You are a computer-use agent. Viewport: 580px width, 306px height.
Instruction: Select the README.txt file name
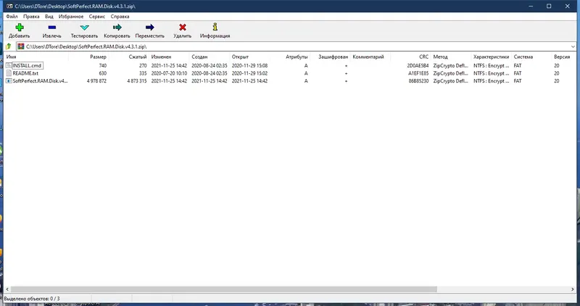[25, 73]
